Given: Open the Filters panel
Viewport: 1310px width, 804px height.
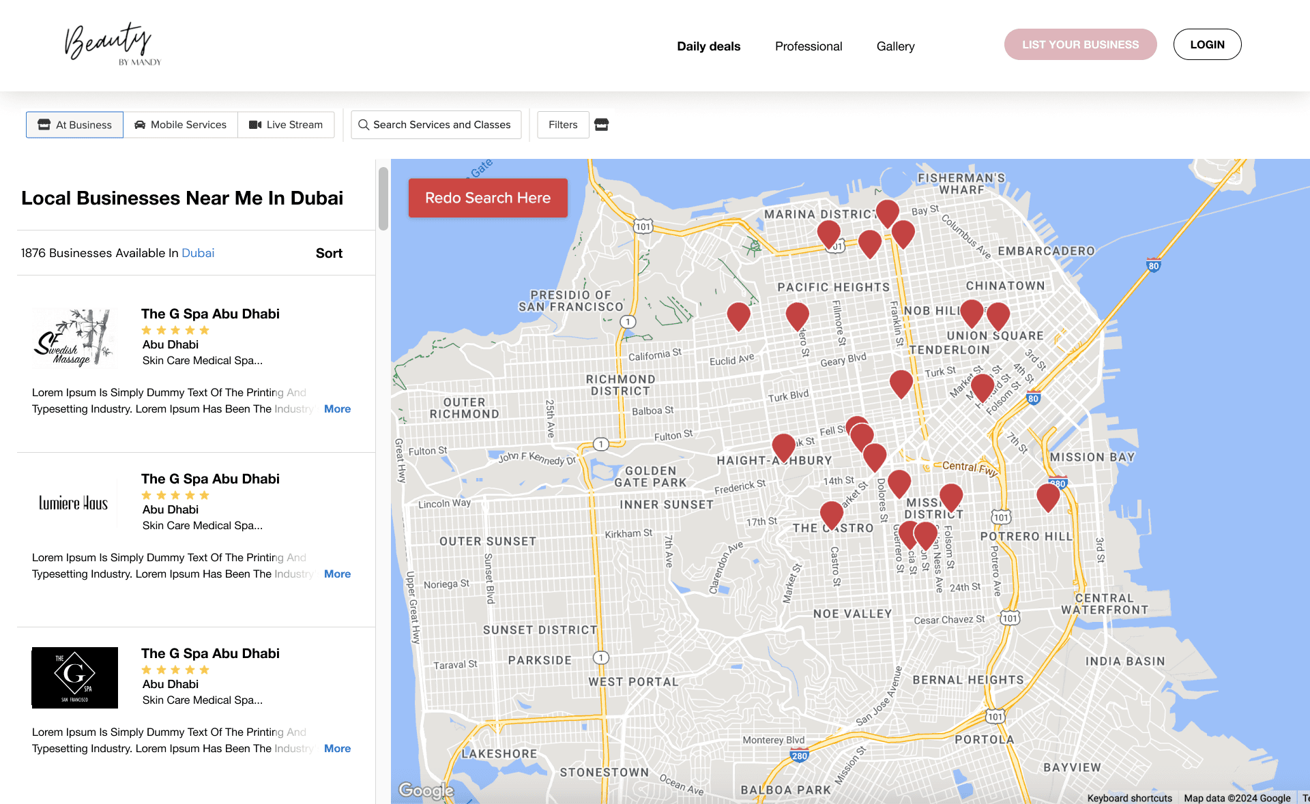Looking at the screenshot, I should (563, 125).
